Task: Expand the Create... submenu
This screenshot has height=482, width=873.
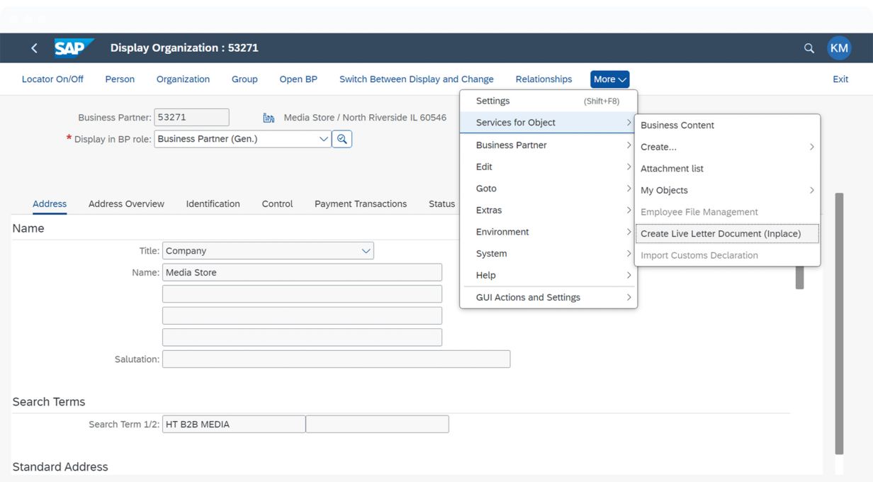Action: [x=727, y=147]
